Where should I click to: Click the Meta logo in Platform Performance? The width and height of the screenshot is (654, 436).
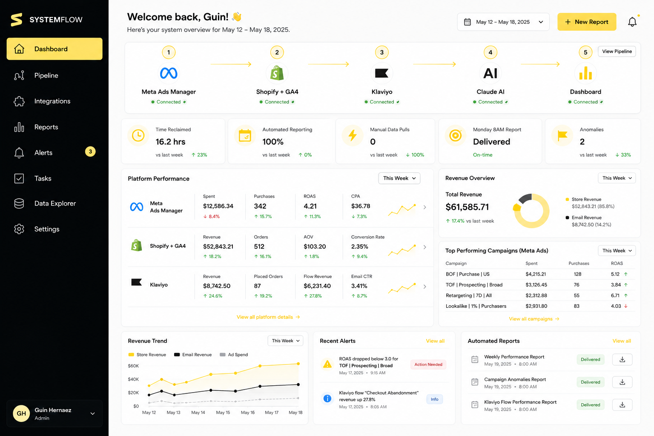(x=137, y=207)
